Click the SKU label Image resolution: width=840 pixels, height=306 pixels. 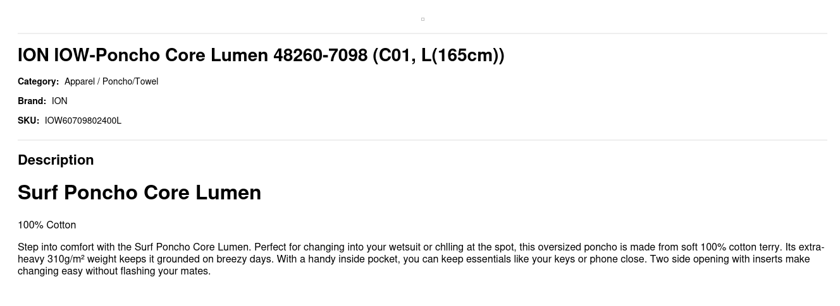coord(28,121)
